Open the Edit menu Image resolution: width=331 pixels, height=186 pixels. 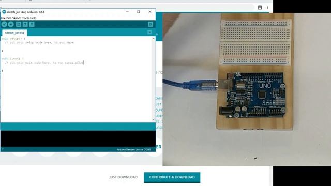(x=9, y=18)
